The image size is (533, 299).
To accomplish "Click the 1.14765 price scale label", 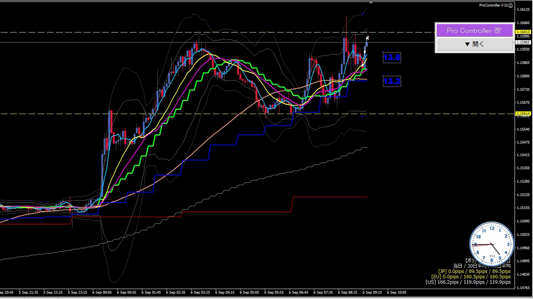I will 523,288.
